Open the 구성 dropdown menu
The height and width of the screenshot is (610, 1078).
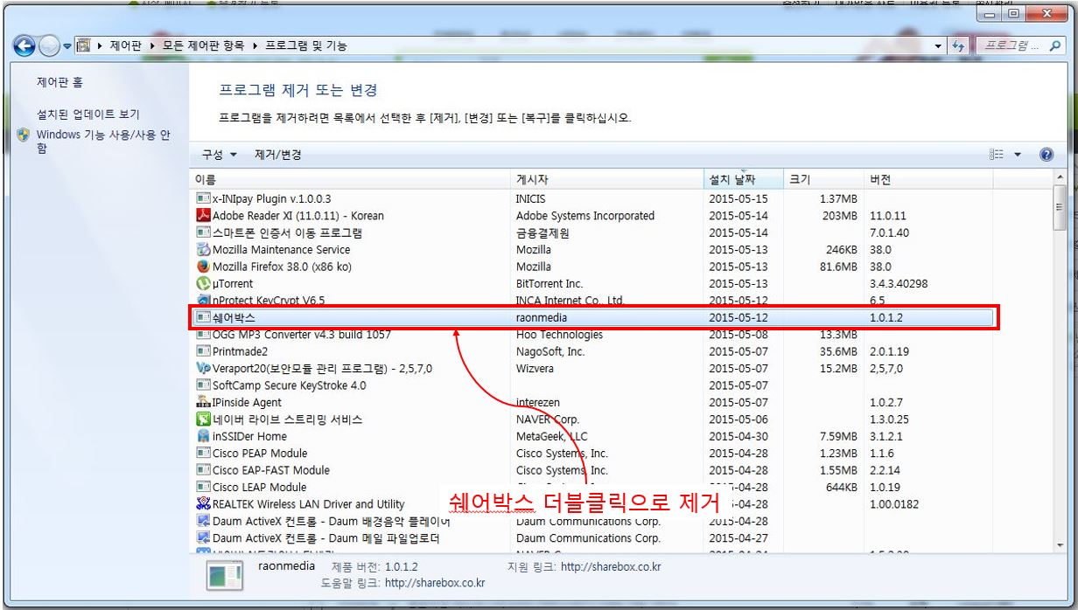click(x=219, y=155)
